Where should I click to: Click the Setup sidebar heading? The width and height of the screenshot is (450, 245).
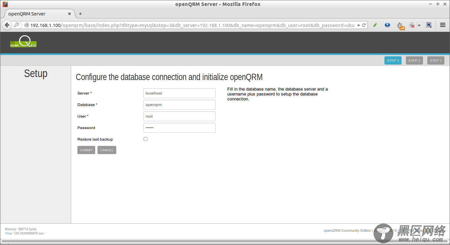[36, 73]
